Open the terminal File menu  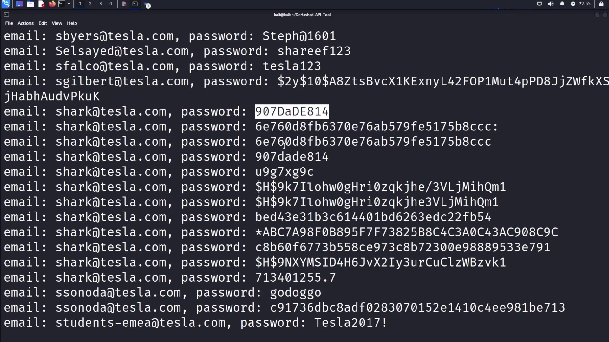coord(9,23)
